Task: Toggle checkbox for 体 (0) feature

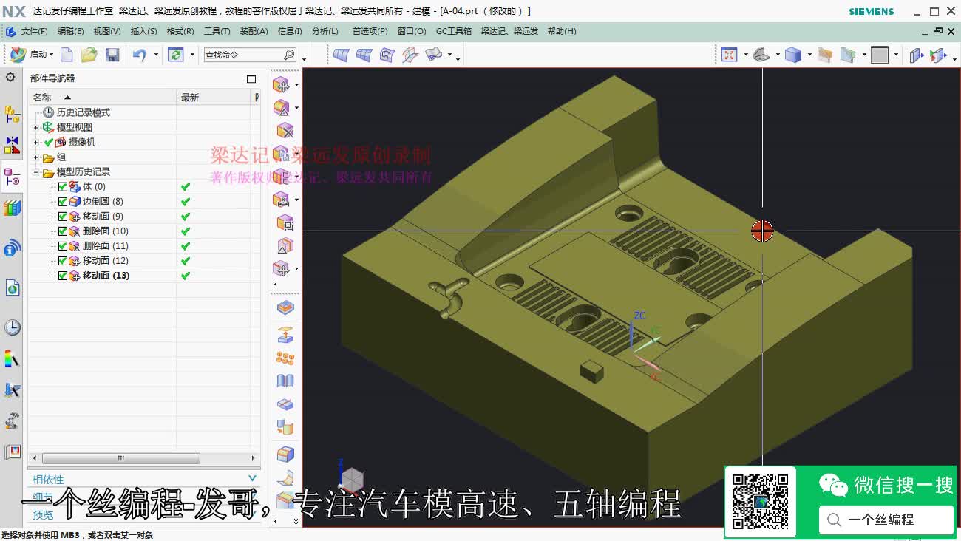Action: coord(63,186)
